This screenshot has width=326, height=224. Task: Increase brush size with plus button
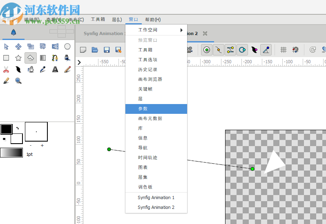click(42, 145)
